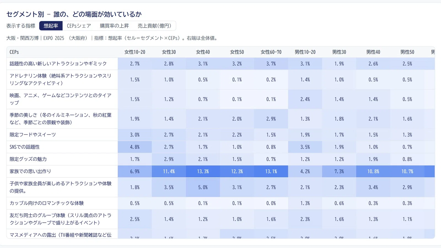
Task: Click the 3.7% cell under 女性60-70
Action: [x=271, y=64]
